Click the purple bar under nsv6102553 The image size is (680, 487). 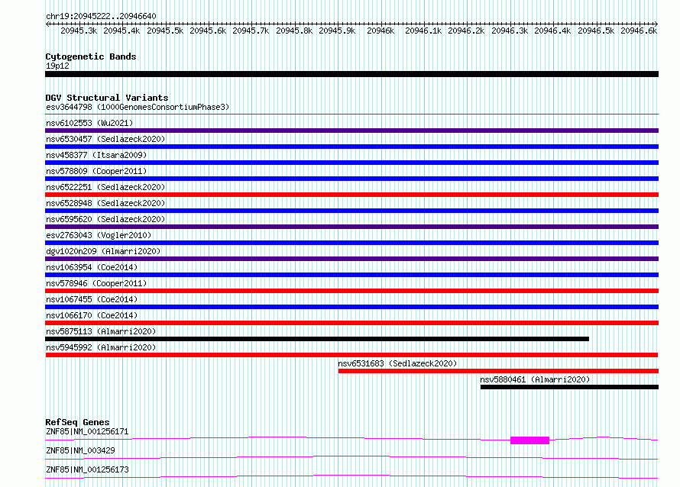coord(351,131)
